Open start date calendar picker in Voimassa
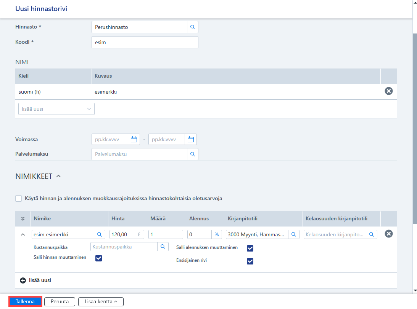The width and height of the screenshot is (417, 309). pyautogui.click(x=134, y=139)
